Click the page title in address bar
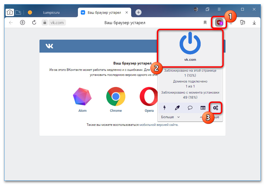Viewport: 265px width, 185px height. (125, 22)
